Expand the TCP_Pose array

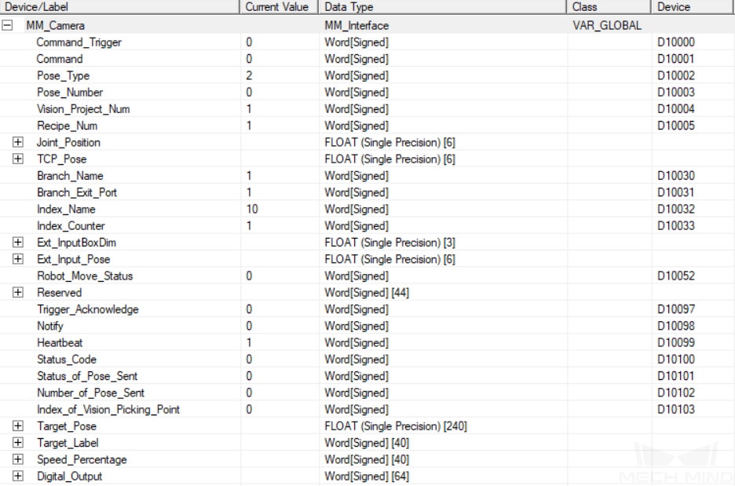(x=18, y=159)
